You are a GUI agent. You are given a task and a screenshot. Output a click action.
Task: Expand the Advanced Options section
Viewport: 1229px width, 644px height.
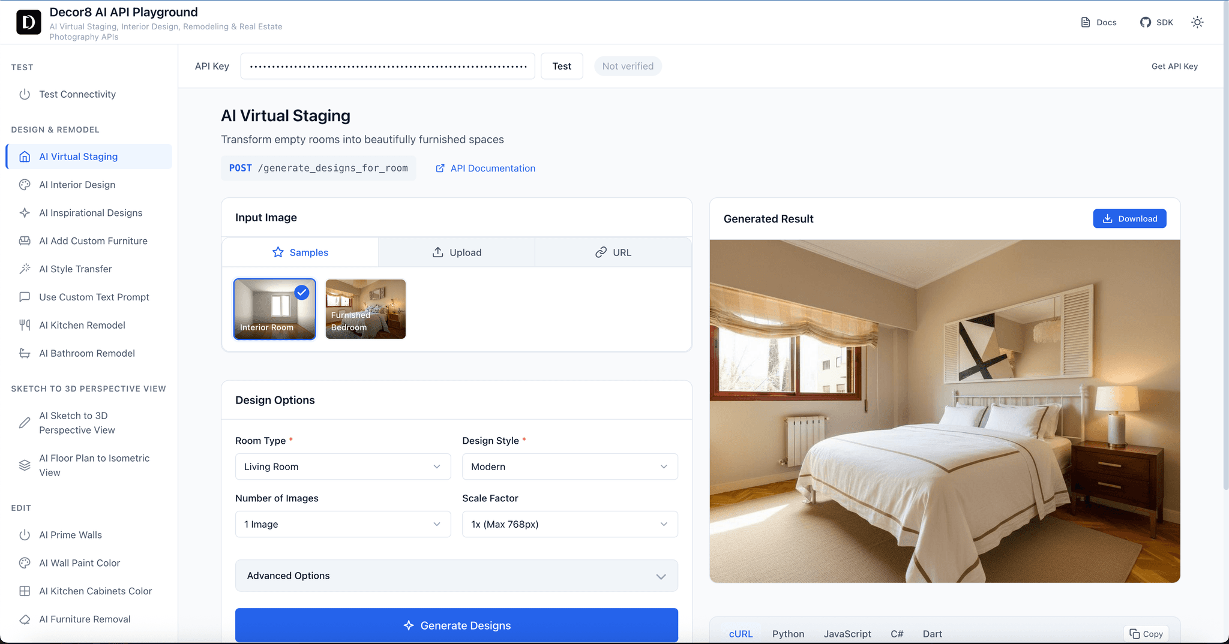[x=457, y=576]
